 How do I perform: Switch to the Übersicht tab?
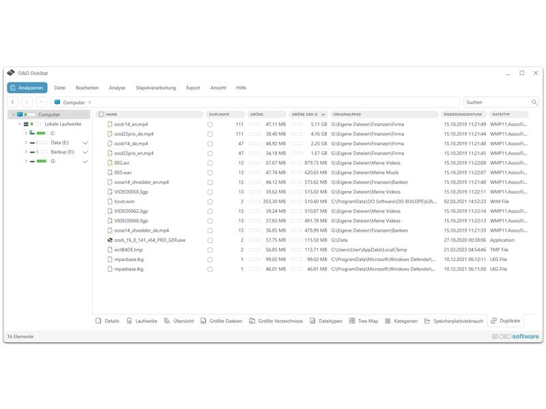(x=179, y=321)
